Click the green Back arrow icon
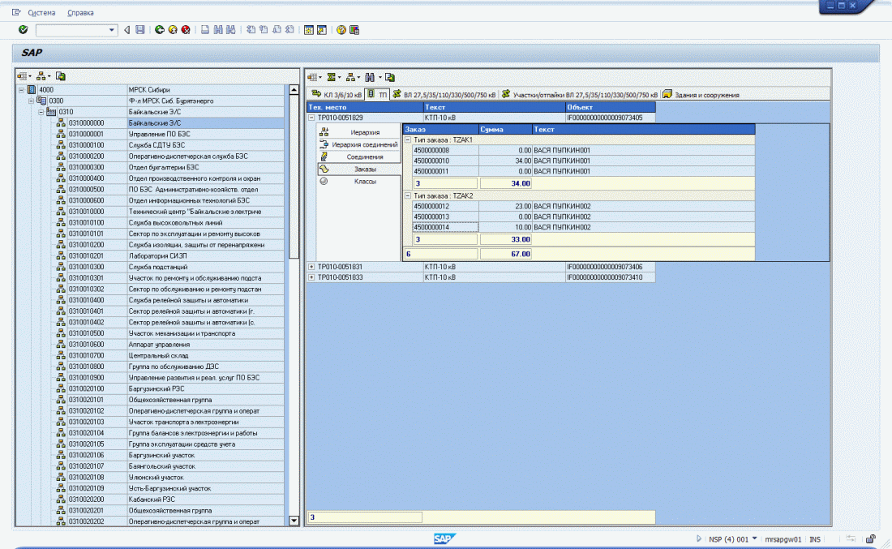 tap(160, 29)
